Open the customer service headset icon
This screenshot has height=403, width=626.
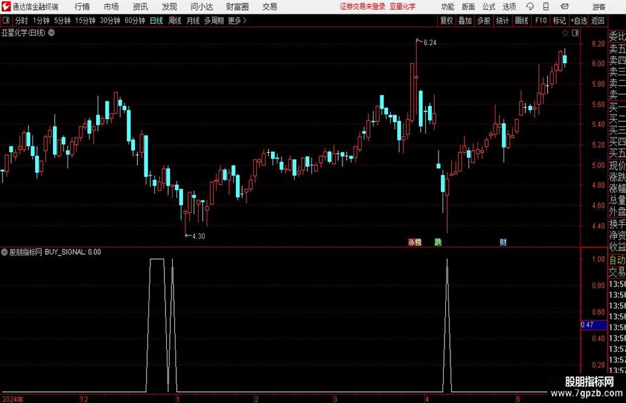530,7
